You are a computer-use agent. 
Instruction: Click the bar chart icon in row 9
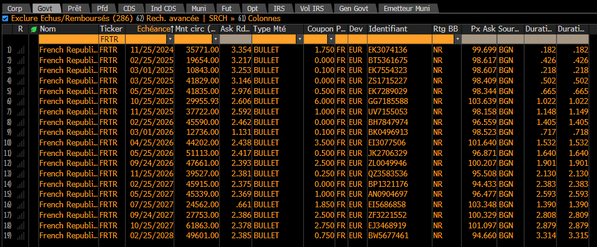click(20, 132)
